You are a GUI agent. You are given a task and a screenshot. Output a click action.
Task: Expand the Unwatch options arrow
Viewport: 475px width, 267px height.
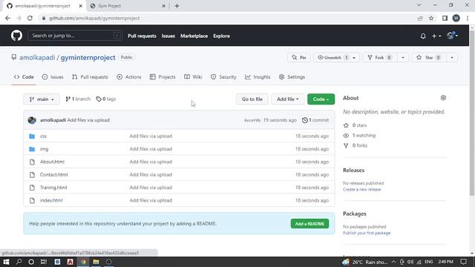point(354,58)
